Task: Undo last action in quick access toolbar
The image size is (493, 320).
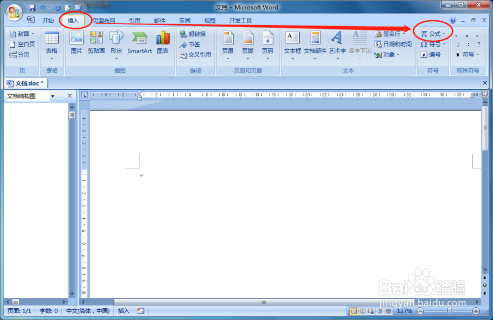Action: (42, 8)
